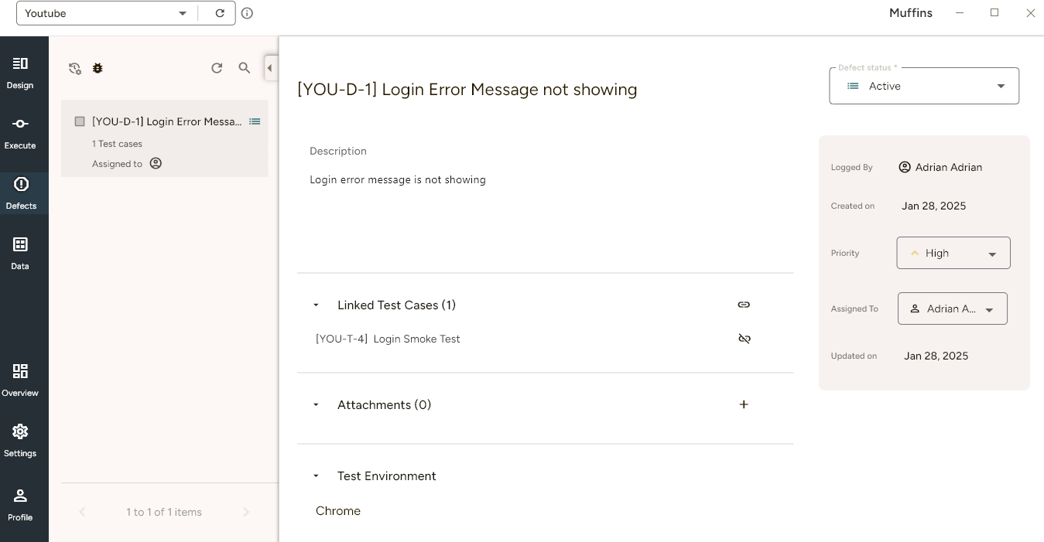This screenshot has height=542, width=1044.
Task: Collapse the Linked Test Cases section
Action: pyautogui.click(x=316, y=305)
